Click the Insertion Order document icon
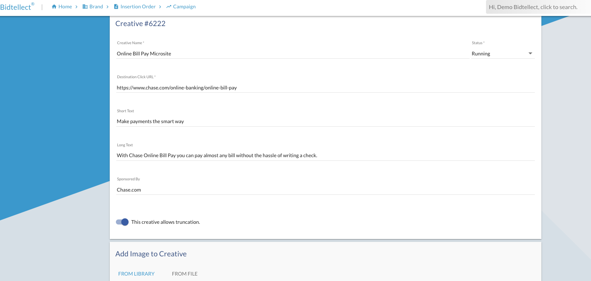 [116, 7]
